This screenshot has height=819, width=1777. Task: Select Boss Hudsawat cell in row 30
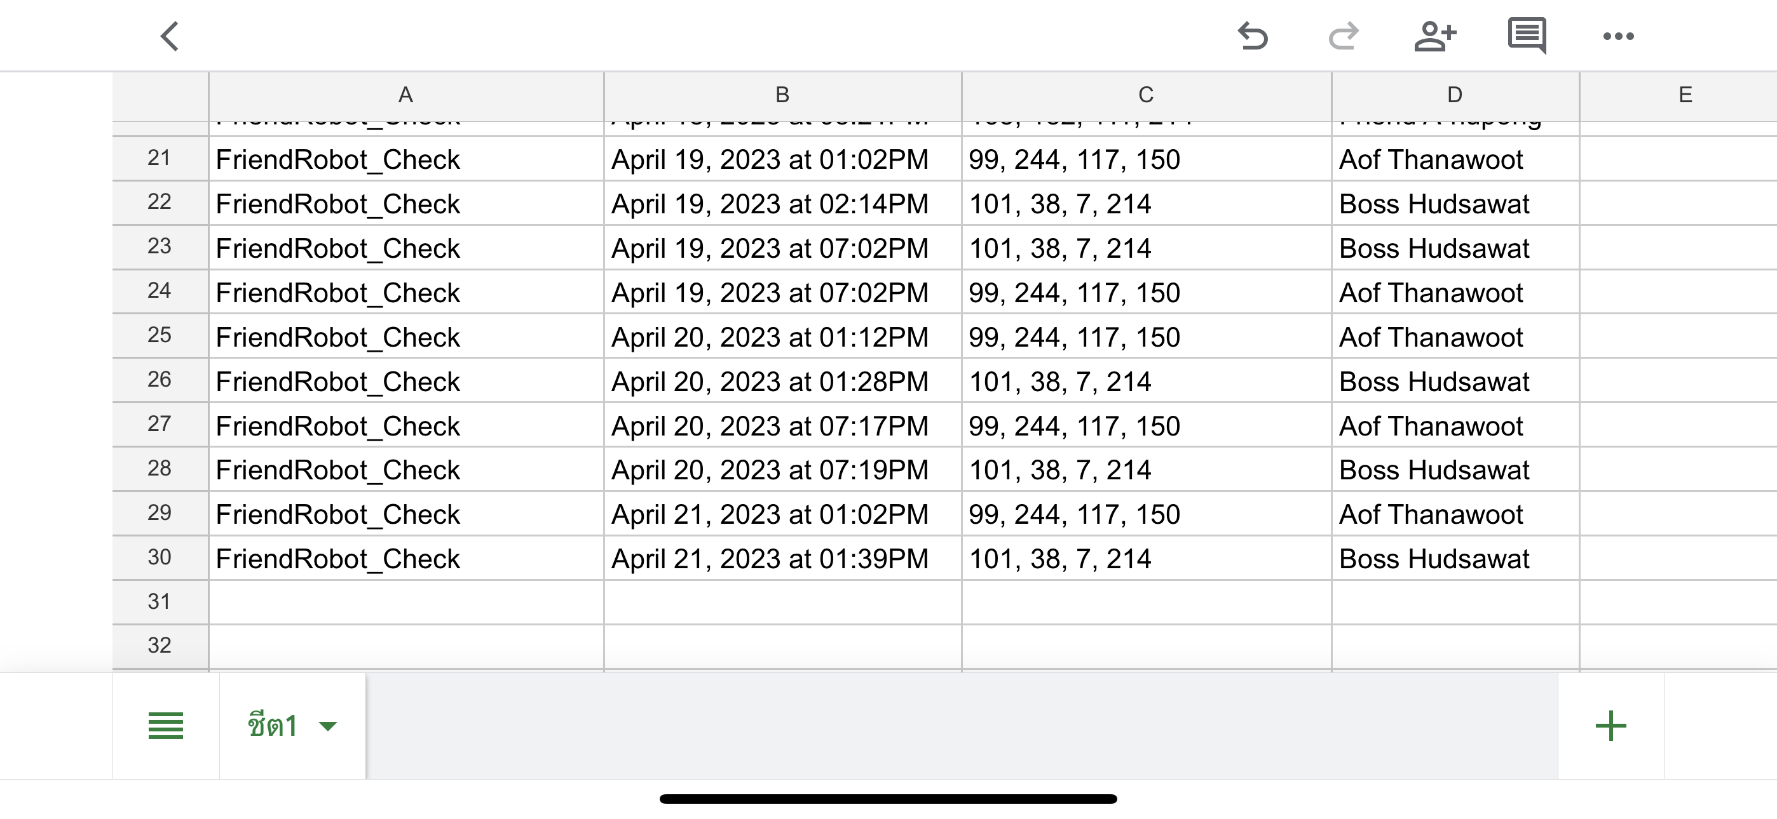pyautogui.click(x=1455, y=559)
